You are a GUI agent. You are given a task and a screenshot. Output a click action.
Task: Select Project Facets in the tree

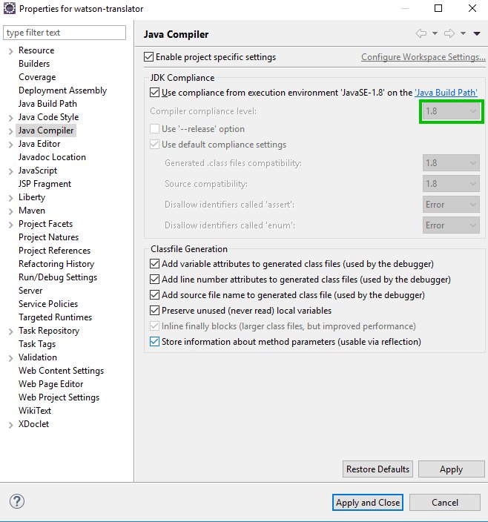click(45, 224)
